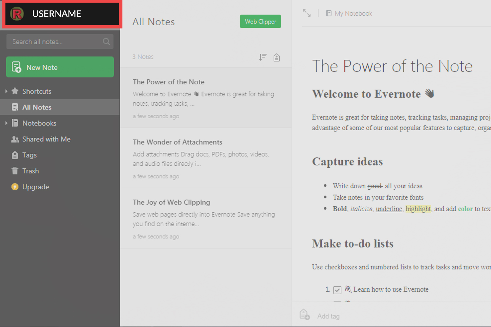Click the Tags sidebar icon
The image size is (491, 327).
point(15,155)
